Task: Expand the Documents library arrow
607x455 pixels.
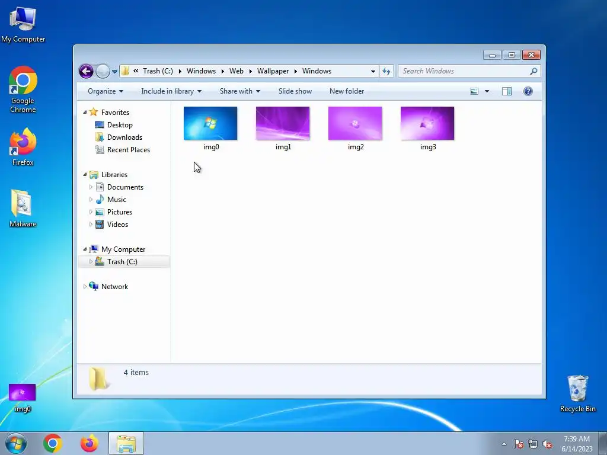Action: tap(91, 187)
